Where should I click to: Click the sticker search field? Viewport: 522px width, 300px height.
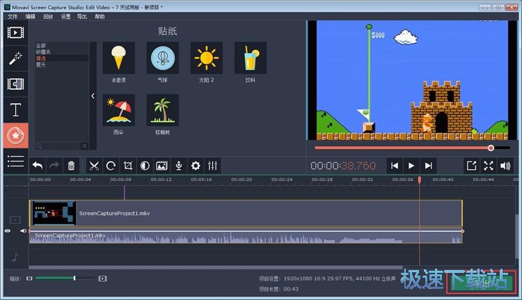[60, 146]
